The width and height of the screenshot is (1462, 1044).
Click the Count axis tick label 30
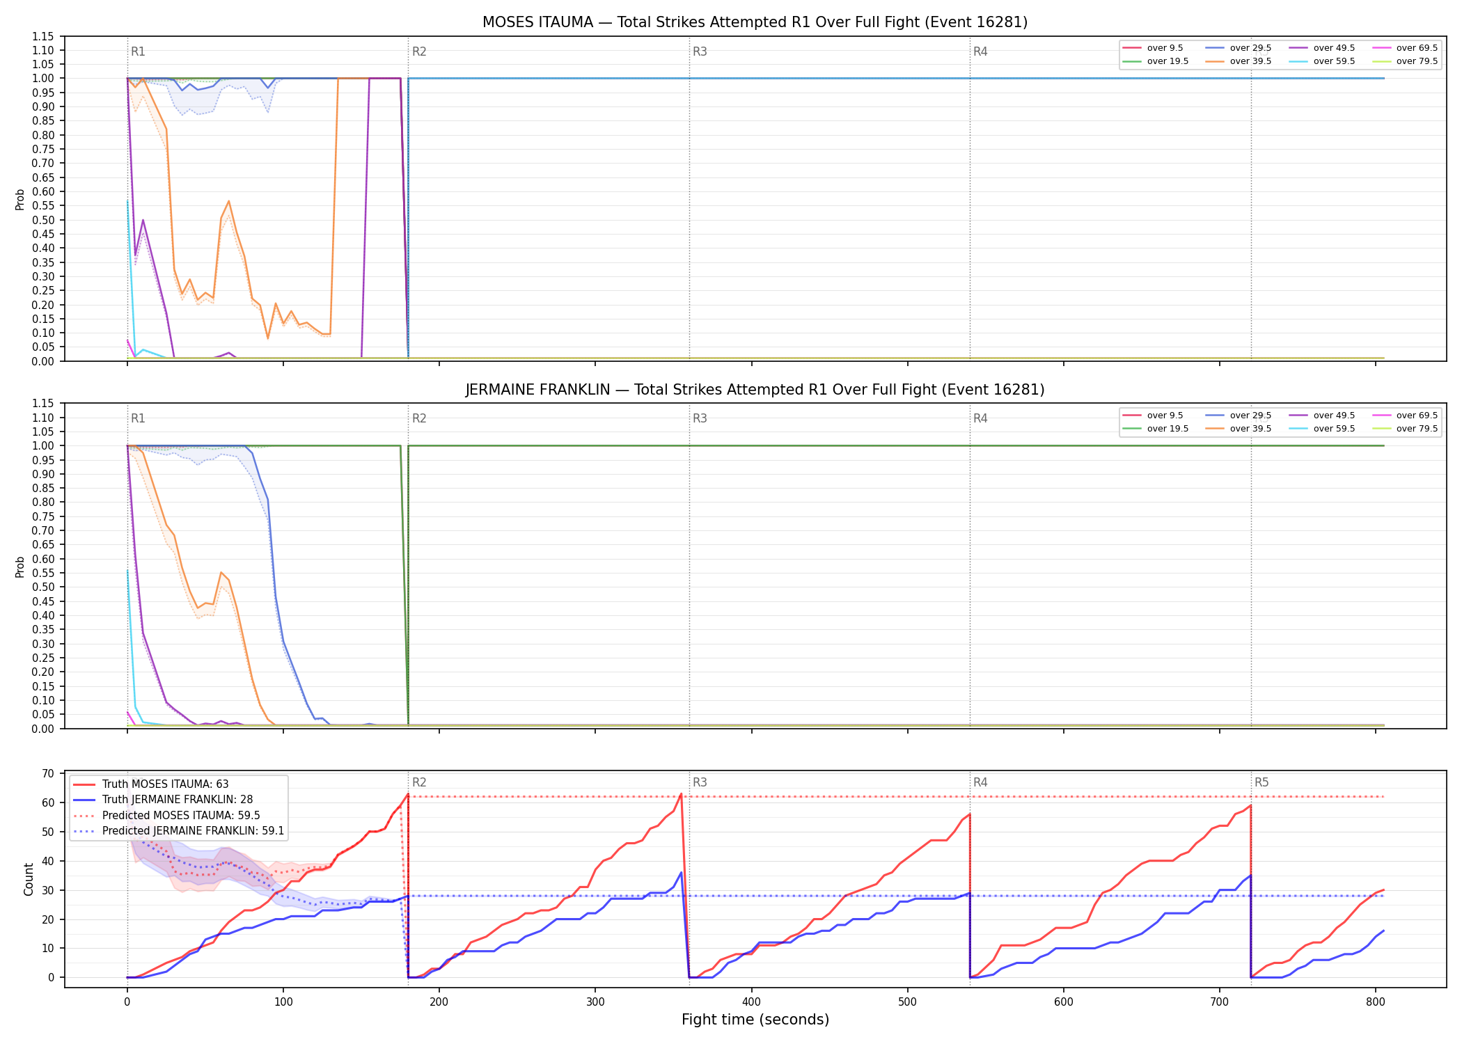point(48,890)
